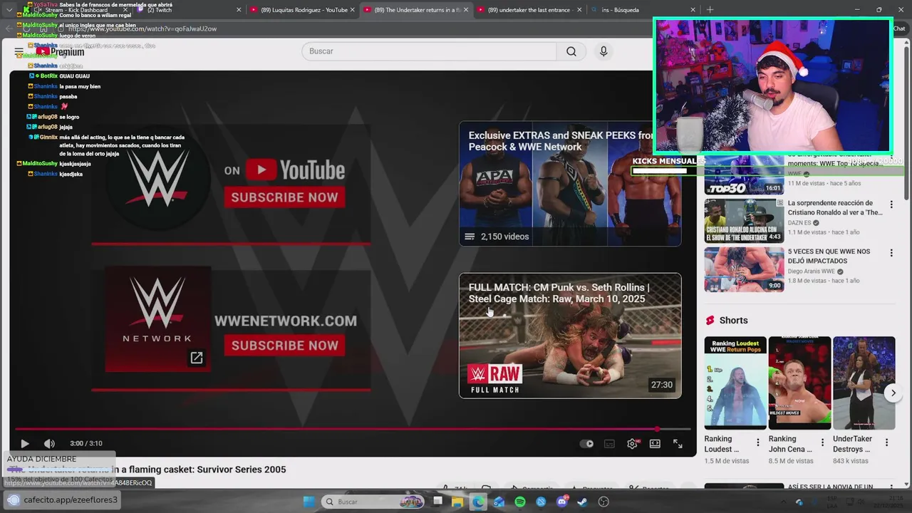Click the browser address bar URL
The image size is (912, 513).
click(142, 29)
